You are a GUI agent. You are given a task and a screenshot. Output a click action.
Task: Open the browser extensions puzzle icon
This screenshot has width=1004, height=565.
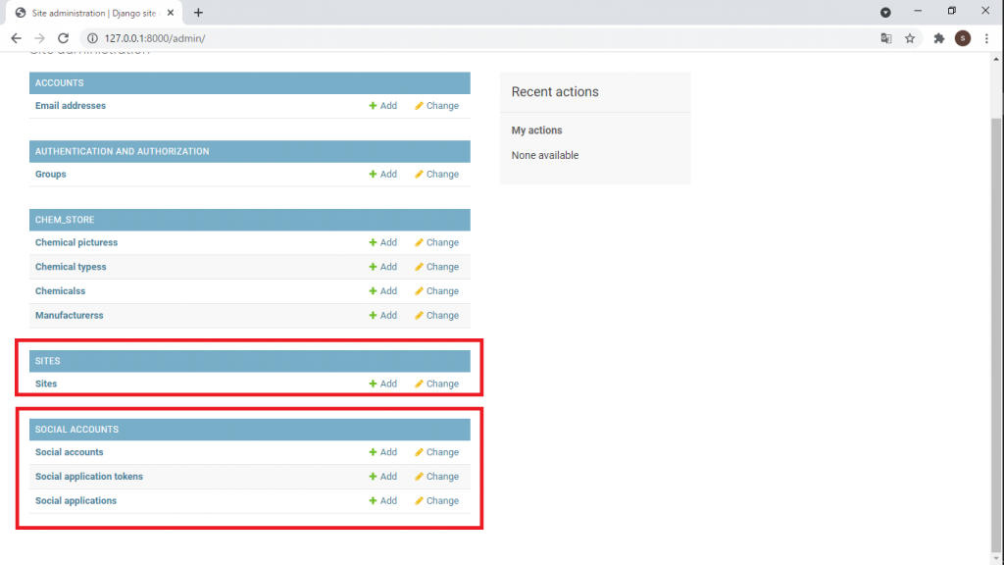[x=938, y=38]
